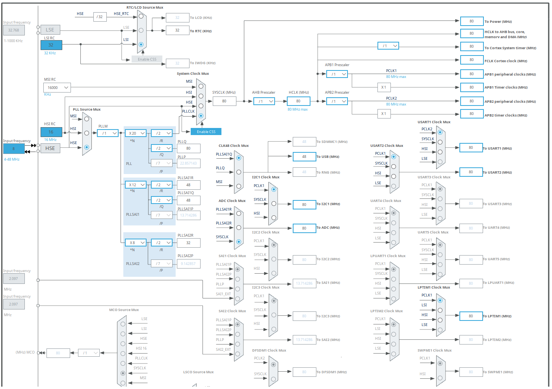Open the PLLM divider dropdown
The image size is (552, 389).
(x=108, y=133)
